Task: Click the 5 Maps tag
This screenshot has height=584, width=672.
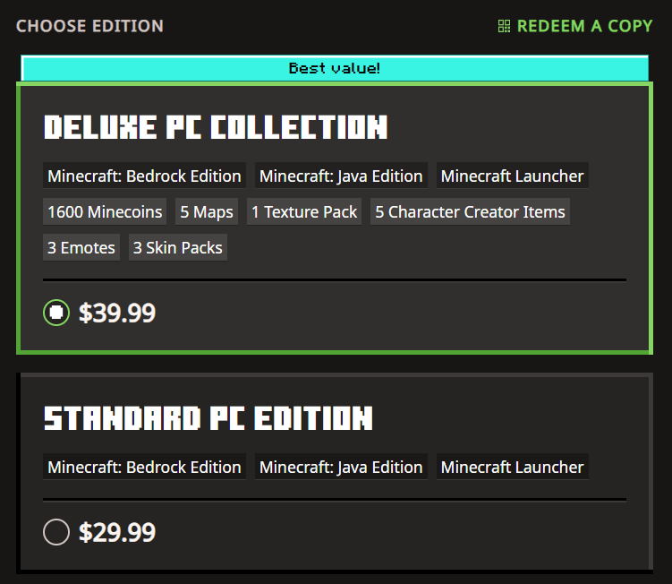Action: [x=207, y=212]
